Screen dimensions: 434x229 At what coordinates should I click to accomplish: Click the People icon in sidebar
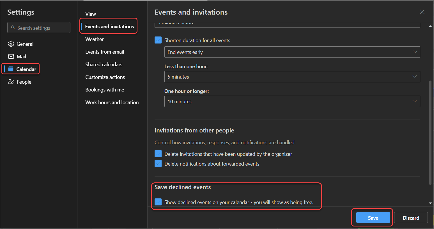point(11,82)
